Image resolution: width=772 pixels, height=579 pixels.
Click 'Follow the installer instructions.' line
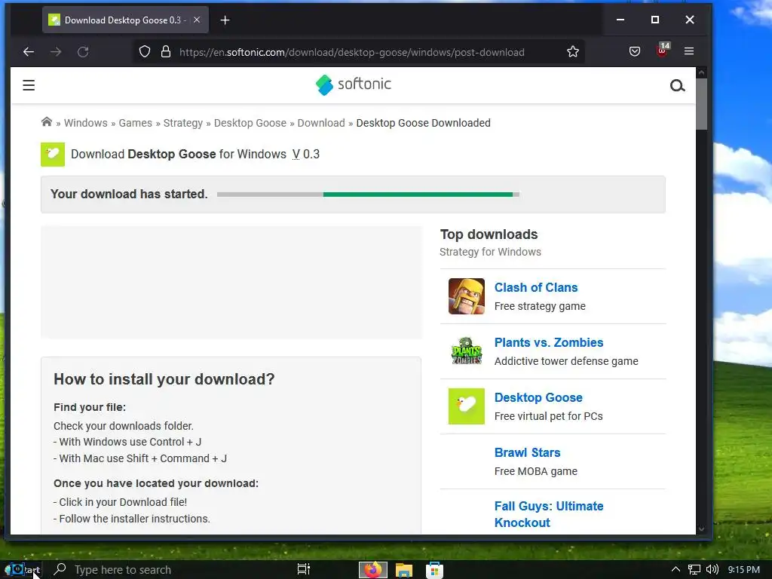[x=132, y=519]
